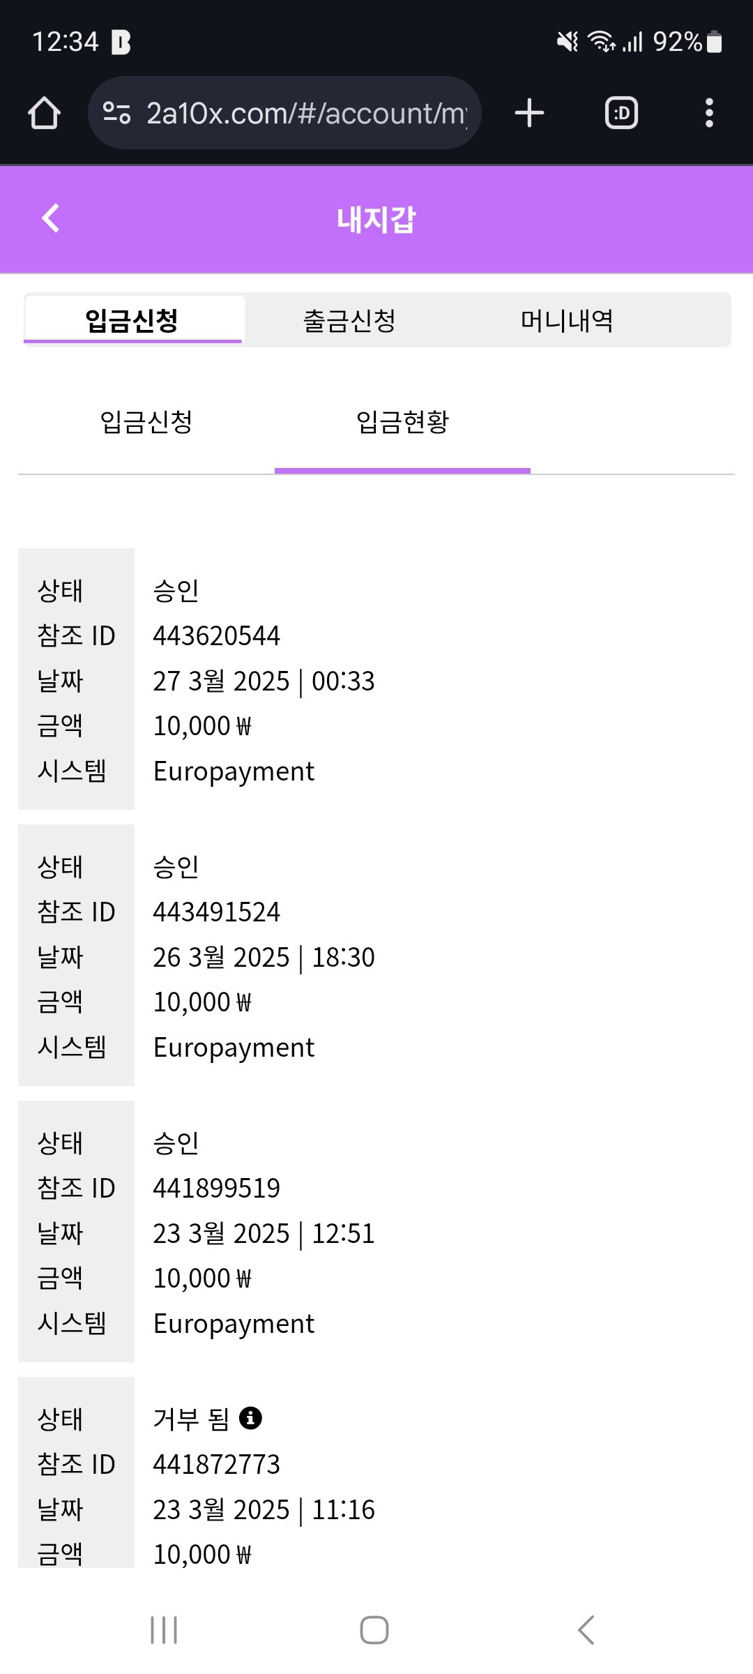Tap rejected deposit ID 441872773

pos(216,1464)
